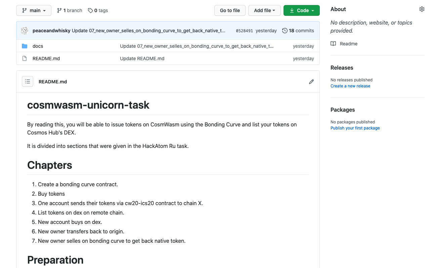Open commit hash 0528491
Image resolution: width=434 pixels, height=268 pixels.
244,31
